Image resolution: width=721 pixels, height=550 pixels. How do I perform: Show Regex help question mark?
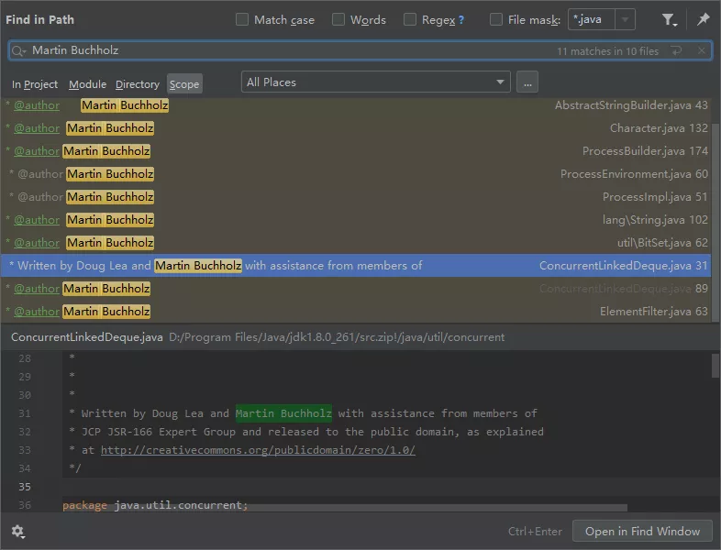461,20
